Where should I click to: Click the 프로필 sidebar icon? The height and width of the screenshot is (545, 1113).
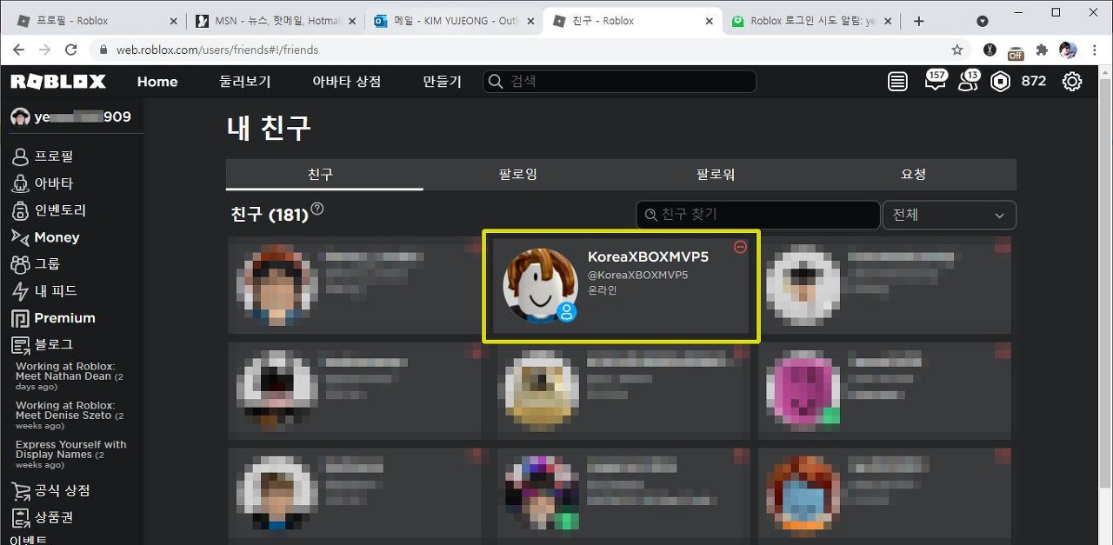coord(20,157)
